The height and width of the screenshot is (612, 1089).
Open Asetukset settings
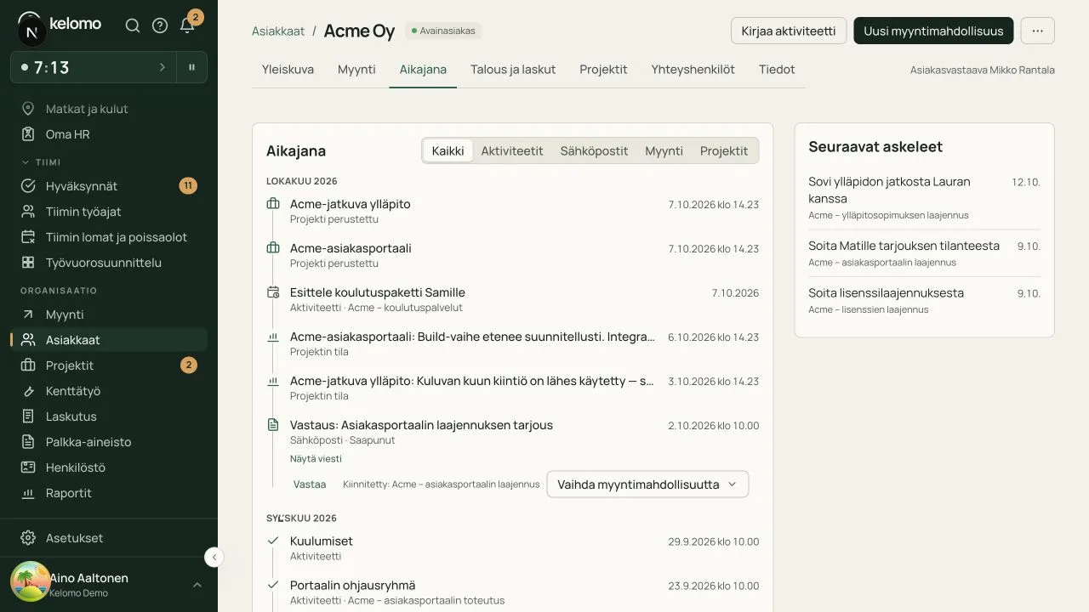[x=109, y=538]
